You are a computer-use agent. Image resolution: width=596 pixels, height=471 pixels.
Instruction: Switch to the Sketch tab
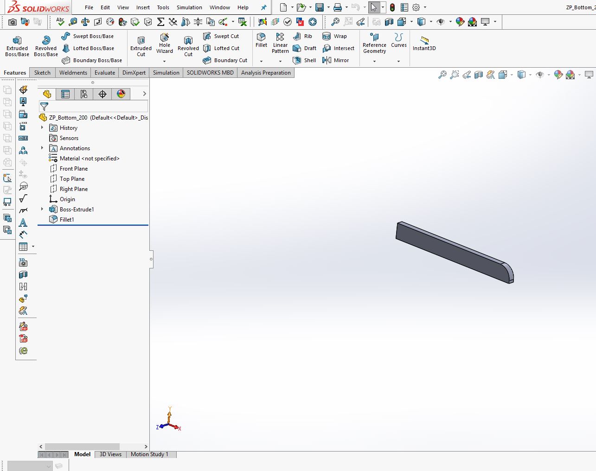pos(42,73)
